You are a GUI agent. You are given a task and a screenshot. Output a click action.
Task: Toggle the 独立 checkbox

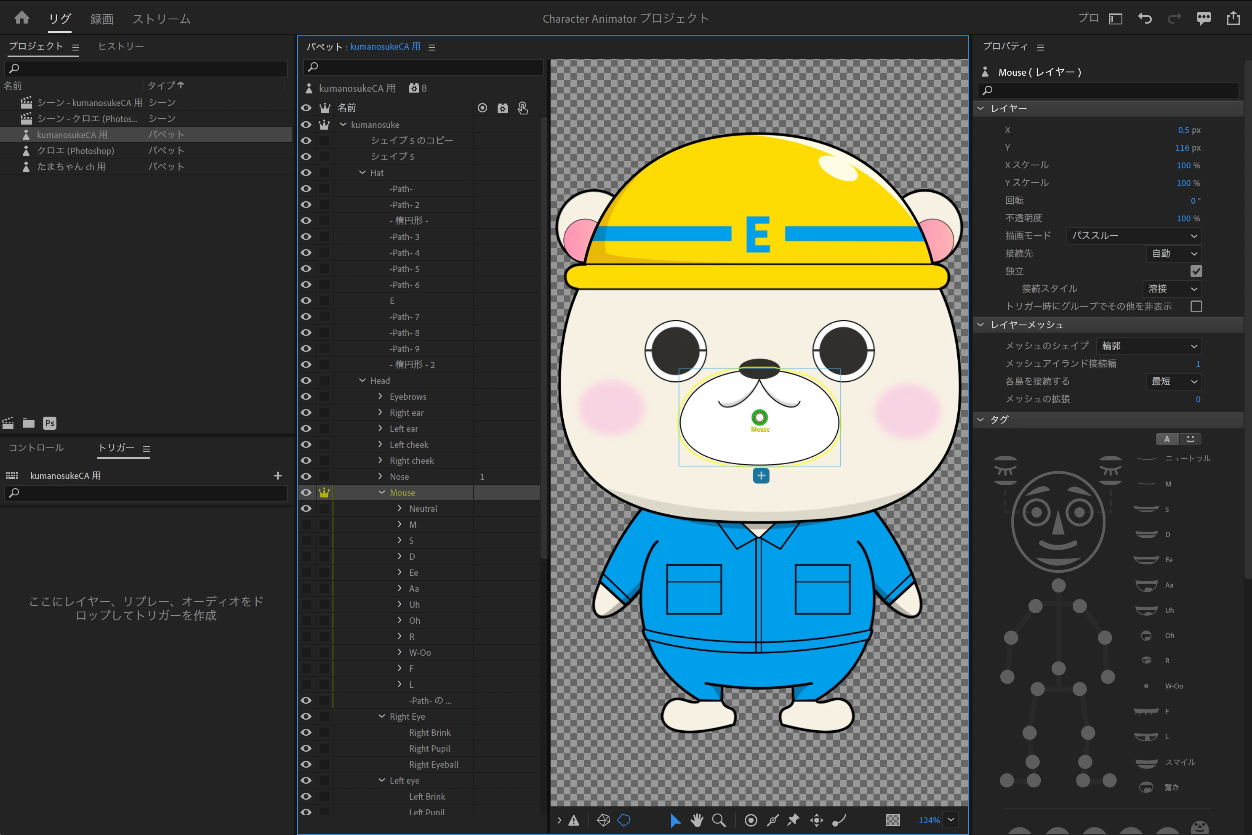[x=1196, y=271]
